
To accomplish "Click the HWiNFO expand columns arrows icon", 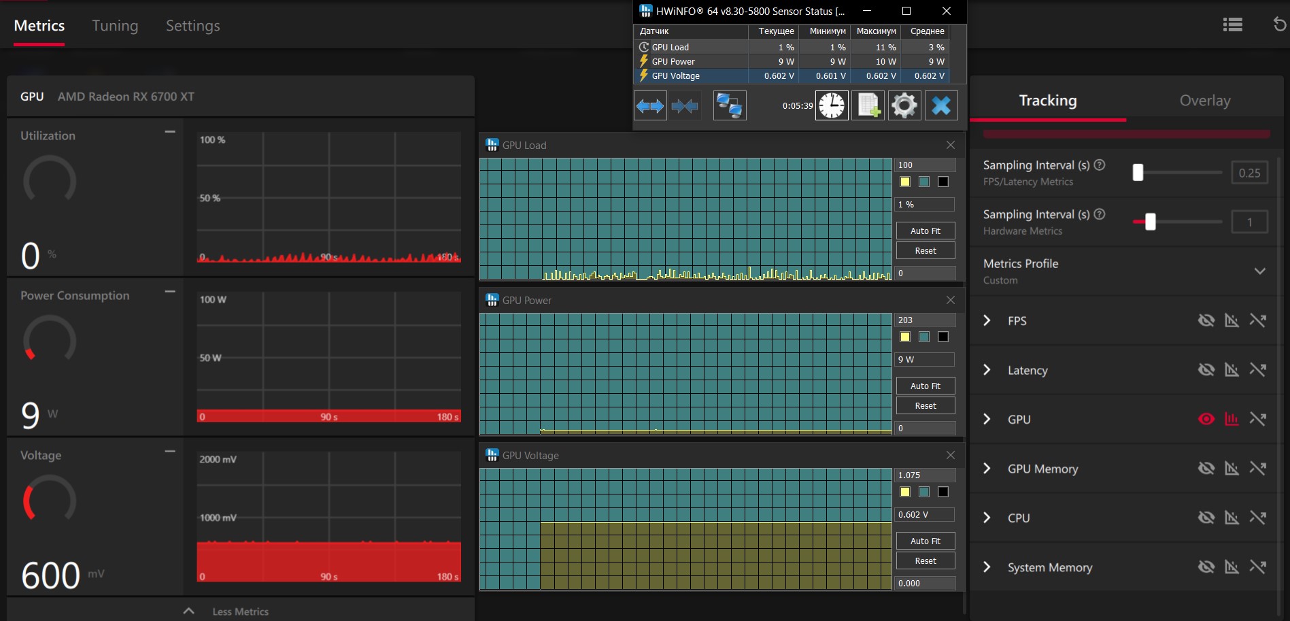I will click(650, 105).
